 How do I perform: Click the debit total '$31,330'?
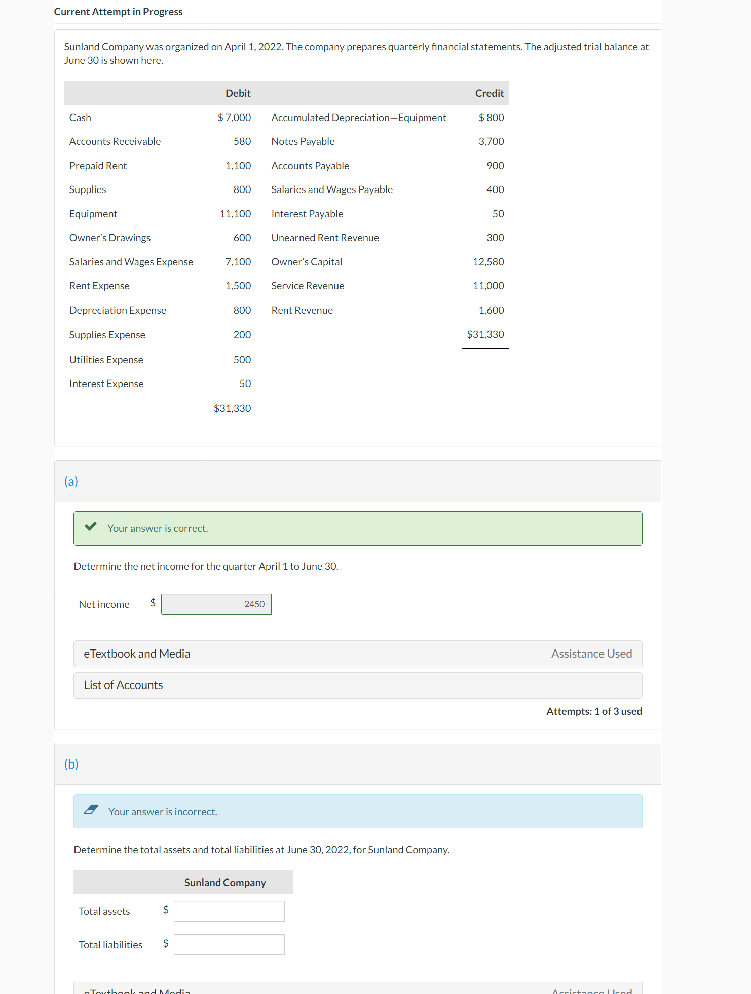pos(232,408)
